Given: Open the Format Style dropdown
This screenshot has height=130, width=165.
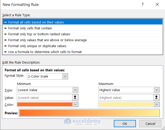Looking at the screenshot, I should [65, 76].
